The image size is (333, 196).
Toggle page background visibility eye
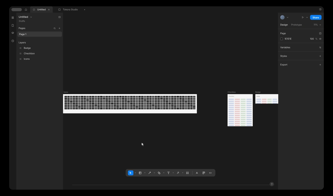[320, 39]
